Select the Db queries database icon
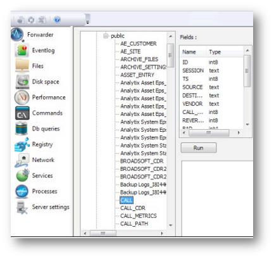Image resolution: width=274 pixels, height=259 pixels. [22, 129]
